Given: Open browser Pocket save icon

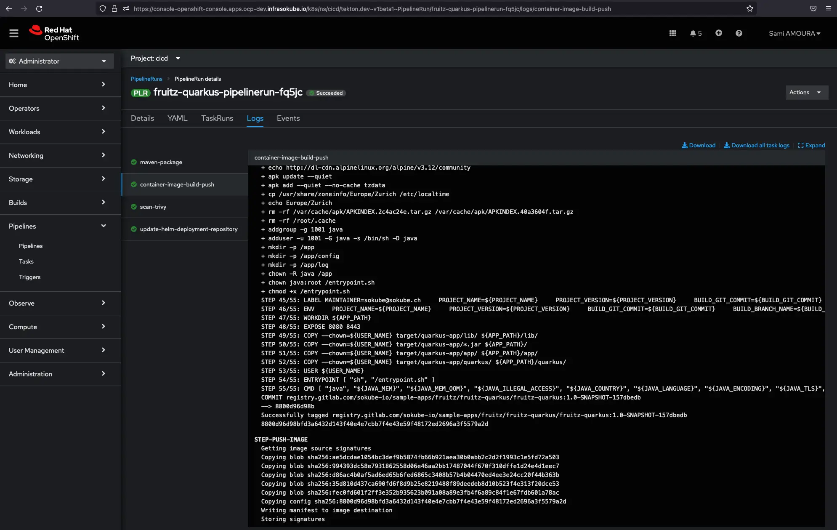Looking at the screenshot, I should click(x=813, y=8).
